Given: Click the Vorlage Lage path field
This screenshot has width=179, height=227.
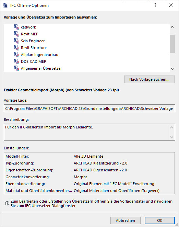Looking at the screenshot, I should [89, 109].
